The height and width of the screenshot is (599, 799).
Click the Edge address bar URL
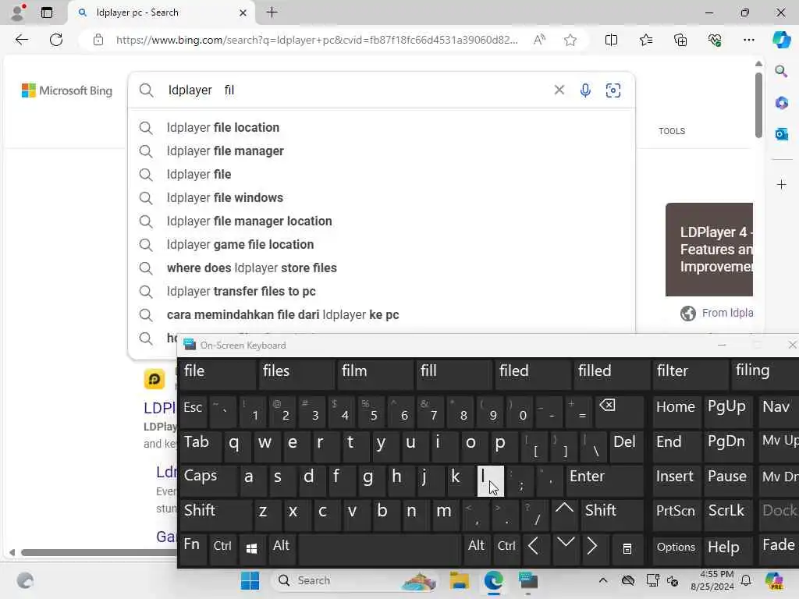pos(317,40)
